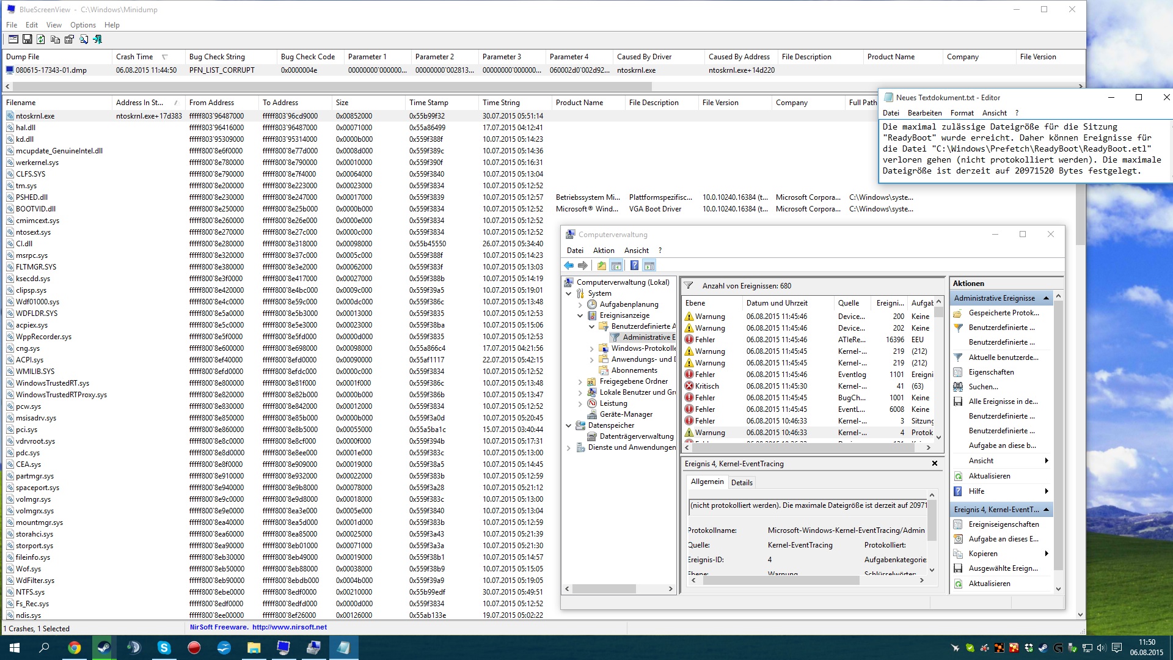This screenshot has width=1173, height=660.
Task: Collapse the Administrative Ereignisse actions section
Action: (1046, 298)
